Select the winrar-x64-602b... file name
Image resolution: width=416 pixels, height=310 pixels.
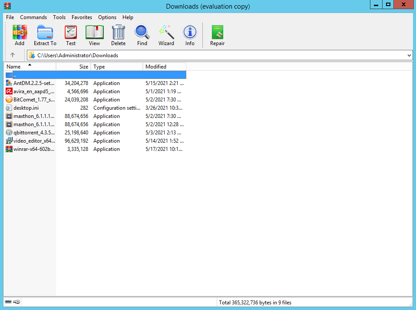pyautogui.click(x=34, y=149)
